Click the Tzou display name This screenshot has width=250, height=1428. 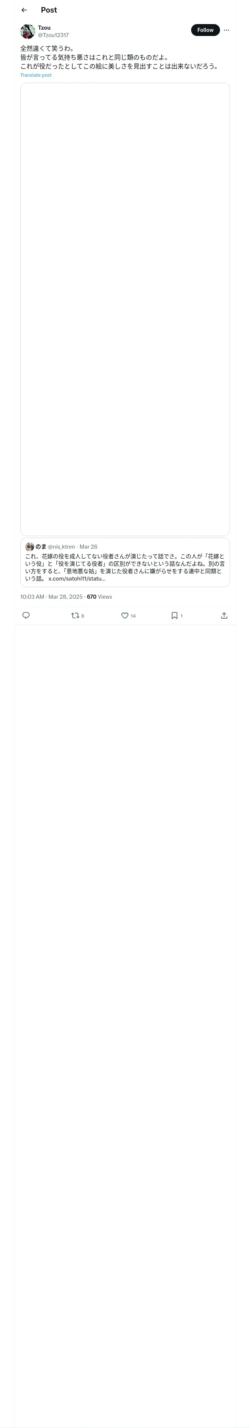tap(44, 28)
